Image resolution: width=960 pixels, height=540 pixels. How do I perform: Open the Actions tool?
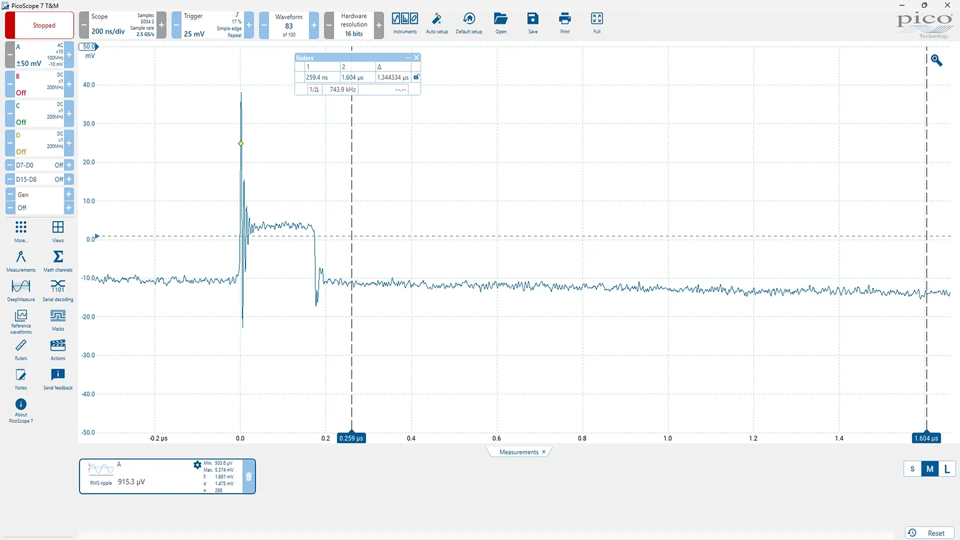(x=58, y=349)
